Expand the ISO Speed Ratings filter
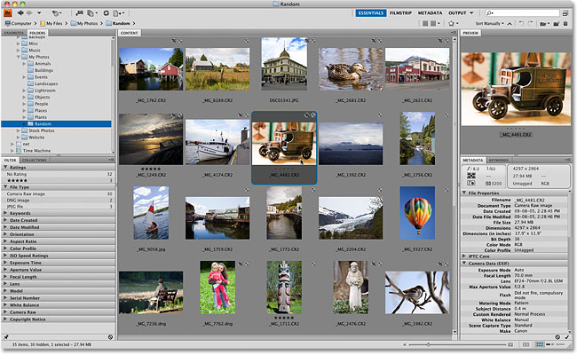Screen dimensions: 577x355 (x=5, y=256)
